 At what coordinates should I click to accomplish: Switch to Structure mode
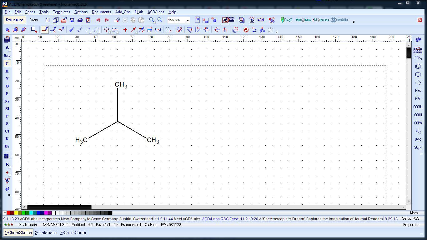(x=14, y=20)
